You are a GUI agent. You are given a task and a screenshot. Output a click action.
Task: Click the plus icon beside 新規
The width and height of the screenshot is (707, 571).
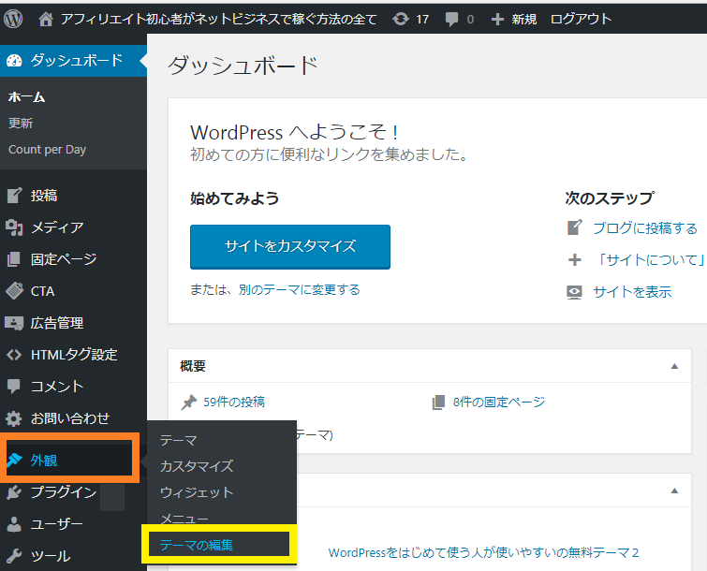point(497,20)
